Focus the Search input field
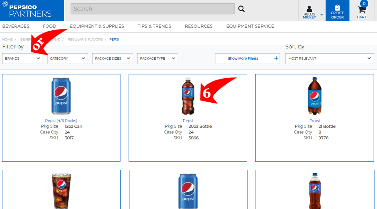The image size is (377, 209). [x=153, y=9]
